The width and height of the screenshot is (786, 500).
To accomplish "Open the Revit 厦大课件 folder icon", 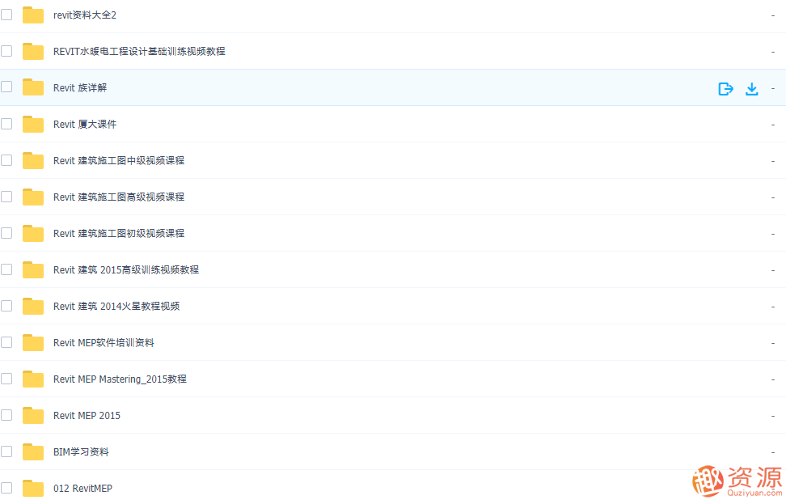I will click(32, 124).
